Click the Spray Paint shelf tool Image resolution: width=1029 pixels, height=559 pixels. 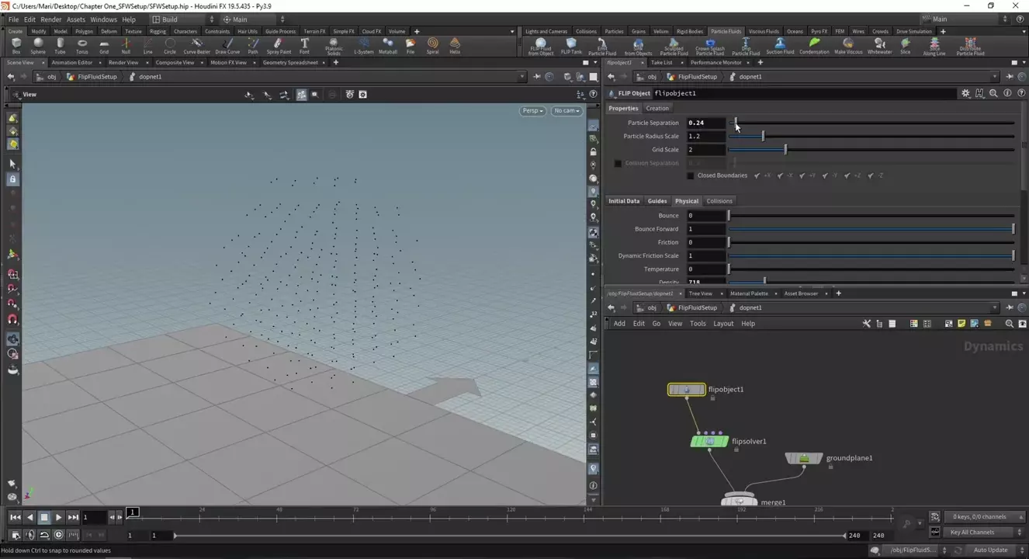pyautogui.click(x=279, y=45)
